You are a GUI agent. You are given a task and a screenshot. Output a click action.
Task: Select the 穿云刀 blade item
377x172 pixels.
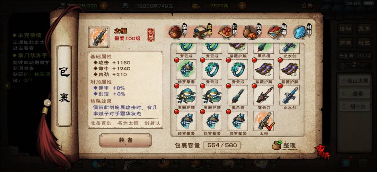264,95
